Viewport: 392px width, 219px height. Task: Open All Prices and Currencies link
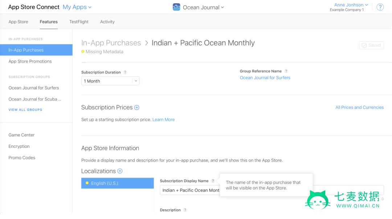(x=359, y=108)
